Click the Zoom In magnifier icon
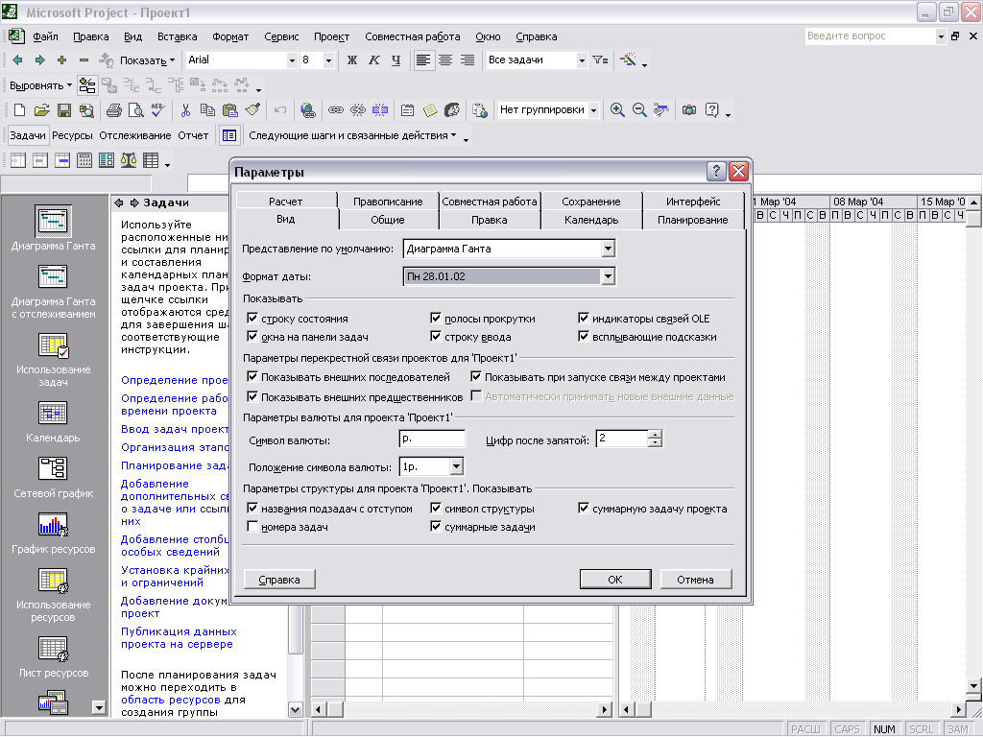 tap(617, 110)
